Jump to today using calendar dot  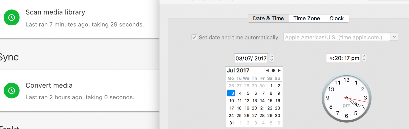(273, 70)
